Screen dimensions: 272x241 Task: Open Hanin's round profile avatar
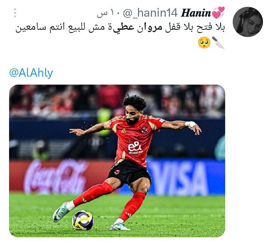(247, 22)
